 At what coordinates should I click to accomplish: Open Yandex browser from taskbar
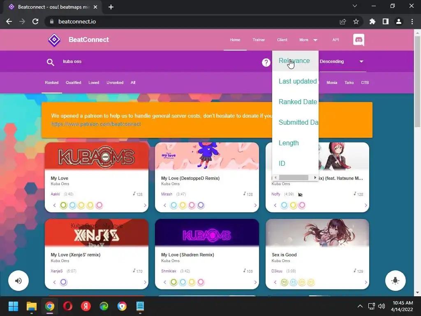[x=86, y=306]
